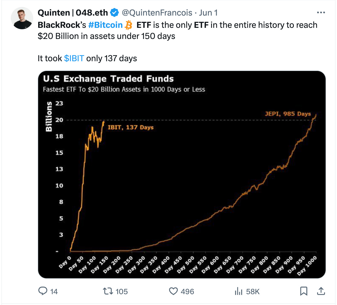Open the view analytics bar chart icon
The width and height of the screenshot is (337, 305).
click(x=238, y=291)
